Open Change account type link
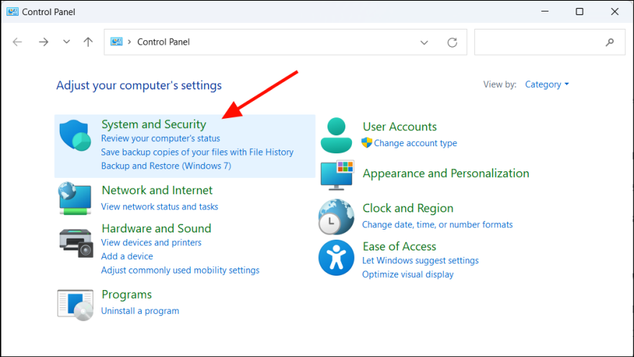Viewport: 634px width, 357px height. (415, 143)
